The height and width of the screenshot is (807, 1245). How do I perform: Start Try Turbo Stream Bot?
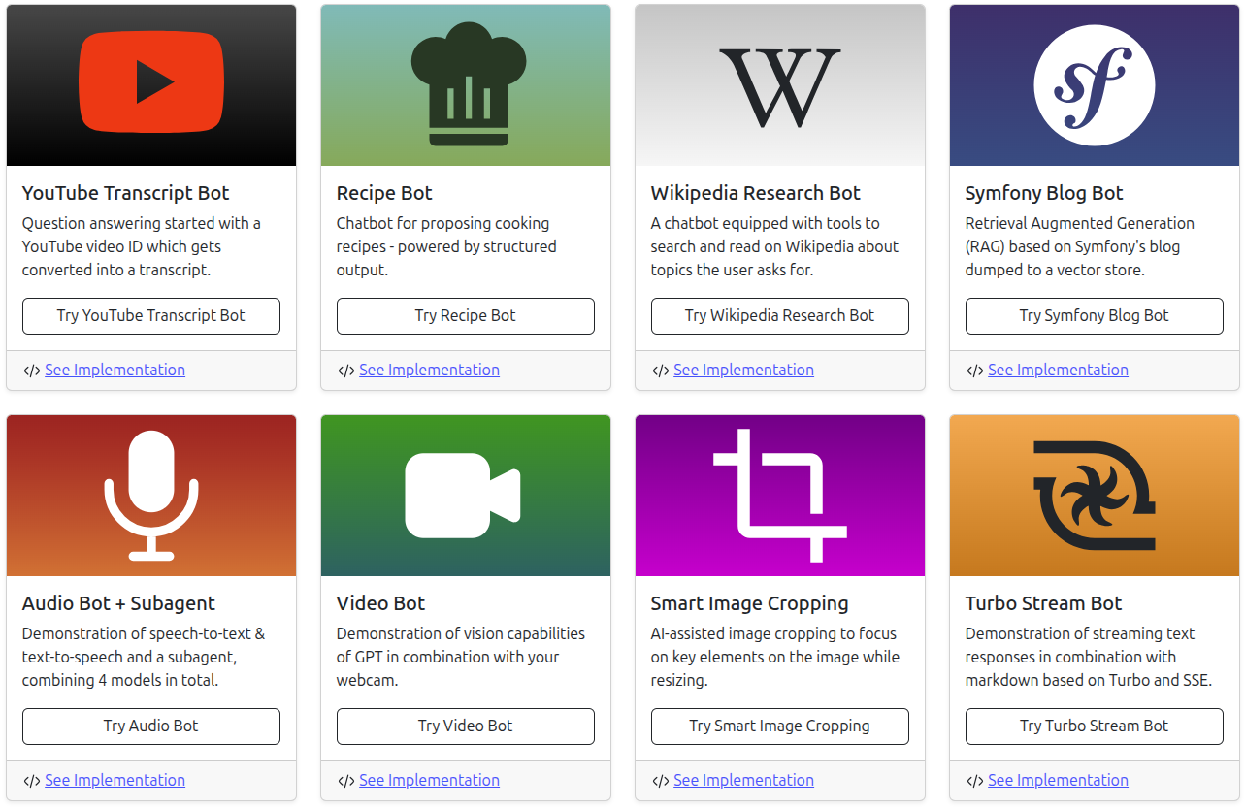[1095, 726]
